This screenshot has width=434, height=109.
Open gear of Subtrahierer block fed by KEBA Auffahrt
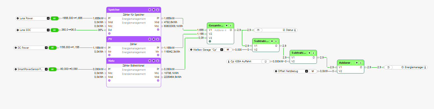click(x=309, y=53)
